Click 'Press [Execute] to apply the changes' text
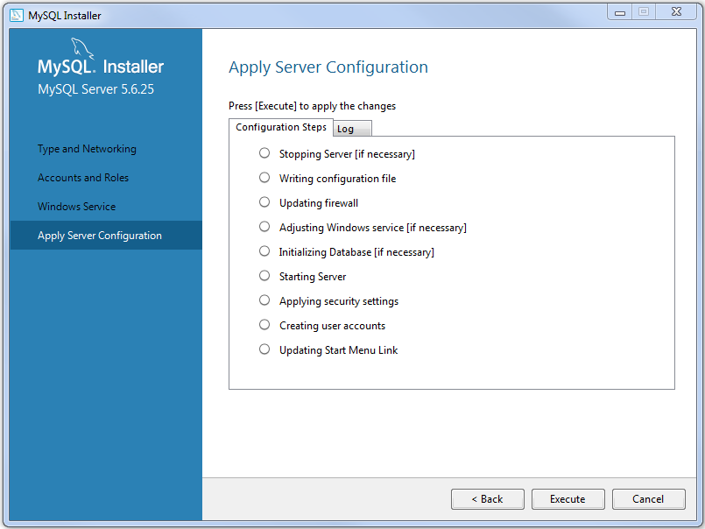This screenshot has width=705, height=529. click(x=312, y=106)
